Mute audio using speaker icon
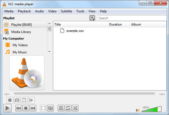169x115 pixels. [138, 110]
